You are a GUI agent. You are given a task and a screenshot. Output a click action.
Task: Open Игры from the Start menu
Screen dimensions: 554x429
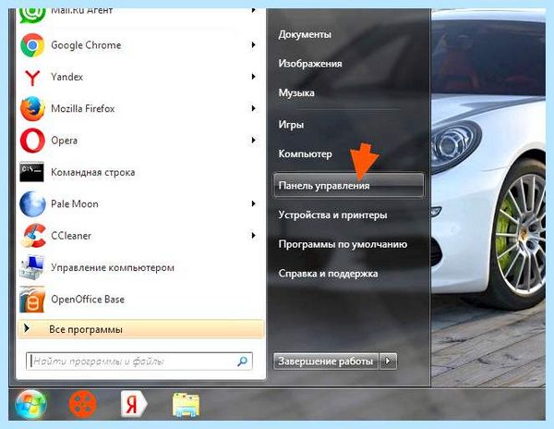tap(291, 125)
